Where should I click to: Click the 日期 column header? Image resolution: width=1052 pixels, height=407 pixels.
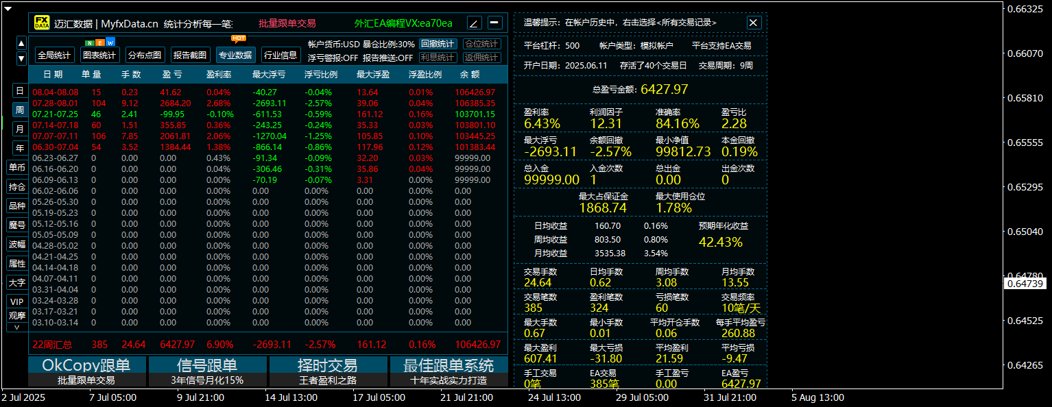[53, 75]
